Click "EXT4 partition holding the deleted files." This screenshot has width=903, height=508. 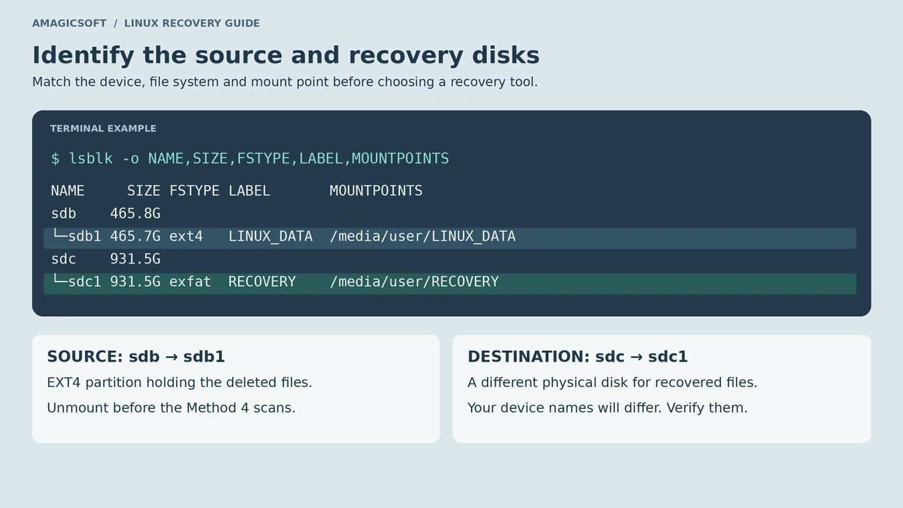click(179, 383)
